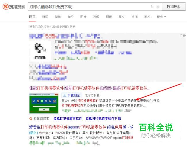
Task: Click the 3万次下载 count text
Action: click(x=92, y=95)
